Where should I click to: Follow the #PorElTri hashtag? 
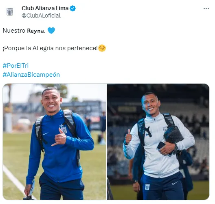[15, 66]
